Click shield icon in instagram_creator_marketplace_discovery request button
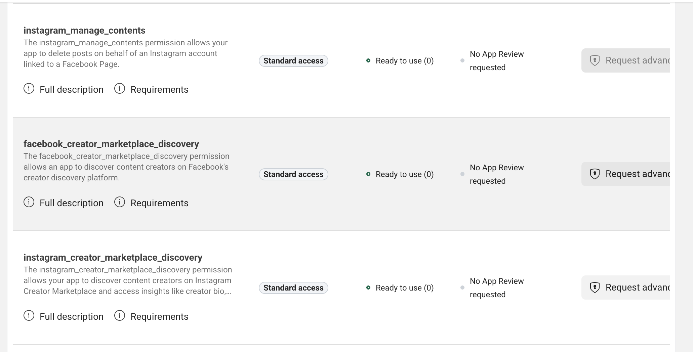693x352 pixels. coord(595,288)
